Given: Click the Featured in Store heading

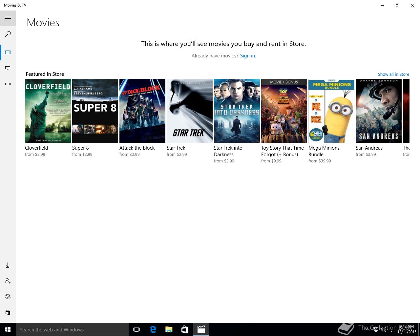Looking at the screenshot, I should (x=45, y=74).
